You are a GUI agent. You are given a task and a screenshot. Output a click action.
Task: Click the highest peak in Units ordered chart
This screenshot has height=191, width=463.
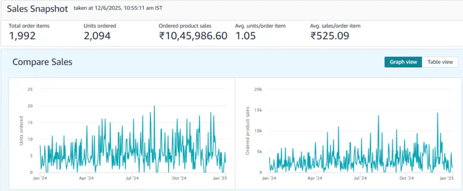click(x=154, y=106)
